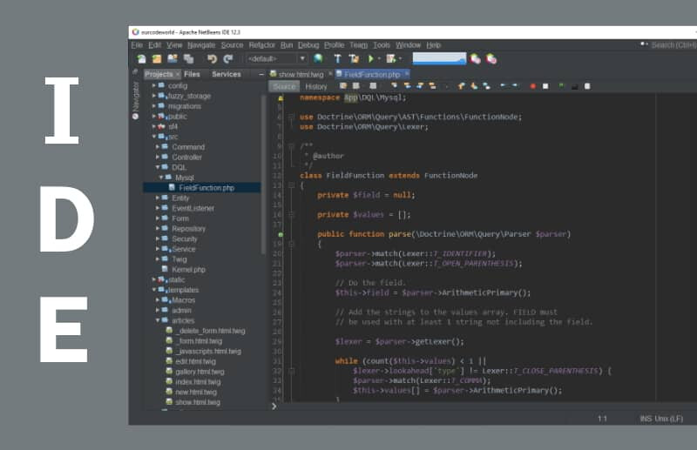This screenshot has height=450, width=697.
Task: Toggle the code fold at class FieldFunction
Action: (x=291, y=185)
